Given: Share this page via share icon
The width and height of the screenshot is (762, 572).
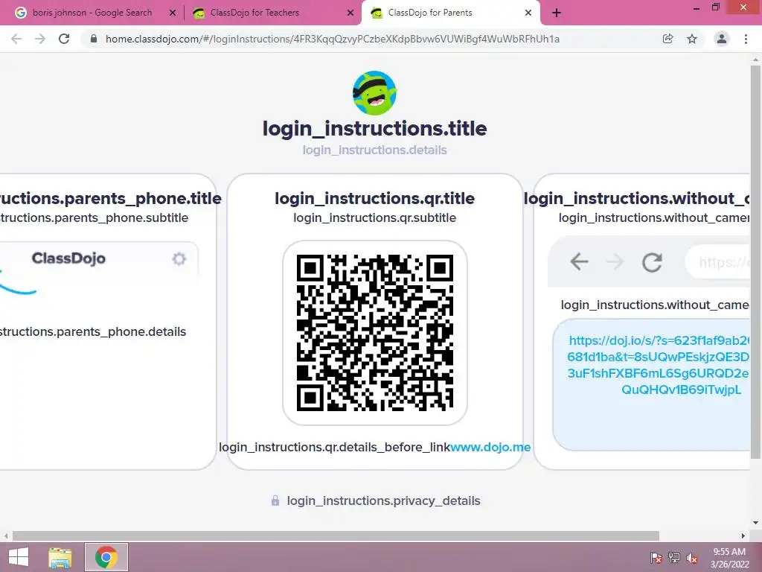Looking at the screenshot, I should 668,39.
